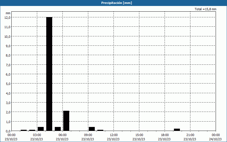The width and height of the screenshot is (227, 142).
Task: Click the tallest 12,0 mm precipitation bar
Action: (x=49, y=74)
